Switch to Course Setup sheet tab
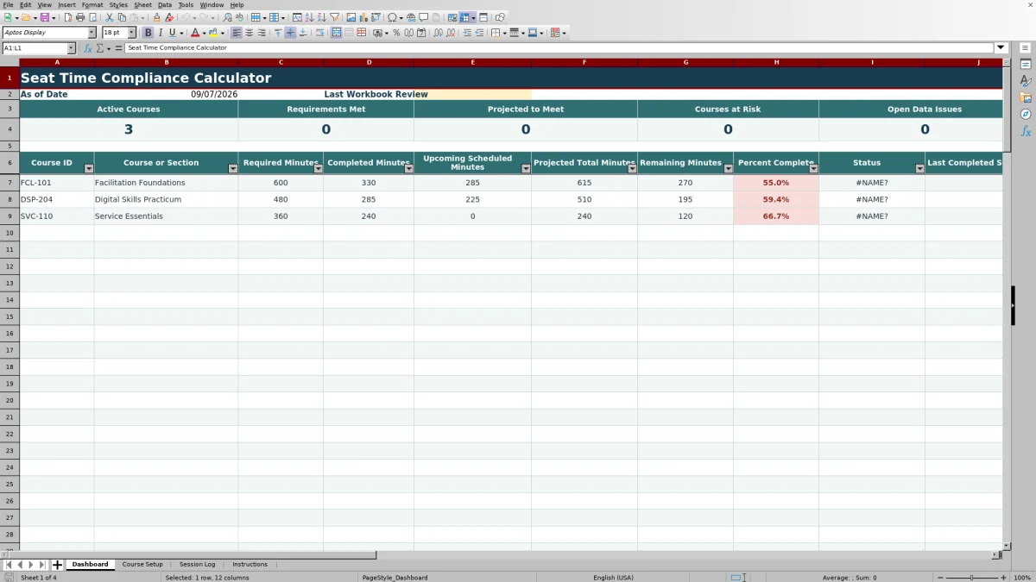This screenshot has width=1036, height=582. coord(142,565)
